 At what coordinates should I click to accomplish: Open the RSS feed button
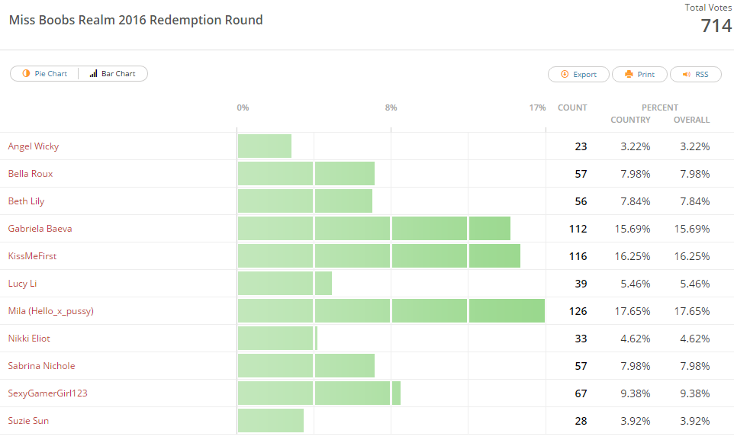[695, 75]
